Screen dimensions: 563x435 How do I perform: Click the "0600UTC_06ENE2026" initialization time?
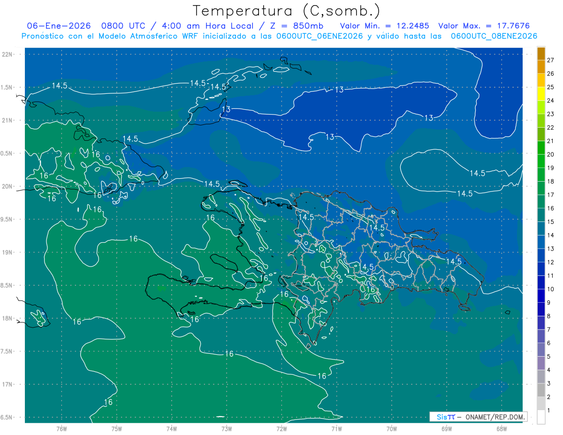click(319, 36)
